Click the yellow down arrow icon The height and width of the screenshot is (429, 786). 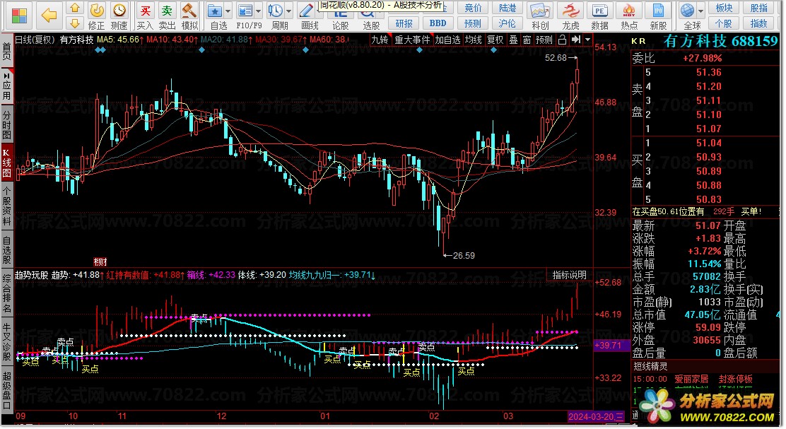pyautogui.click(x=75, y=23)
